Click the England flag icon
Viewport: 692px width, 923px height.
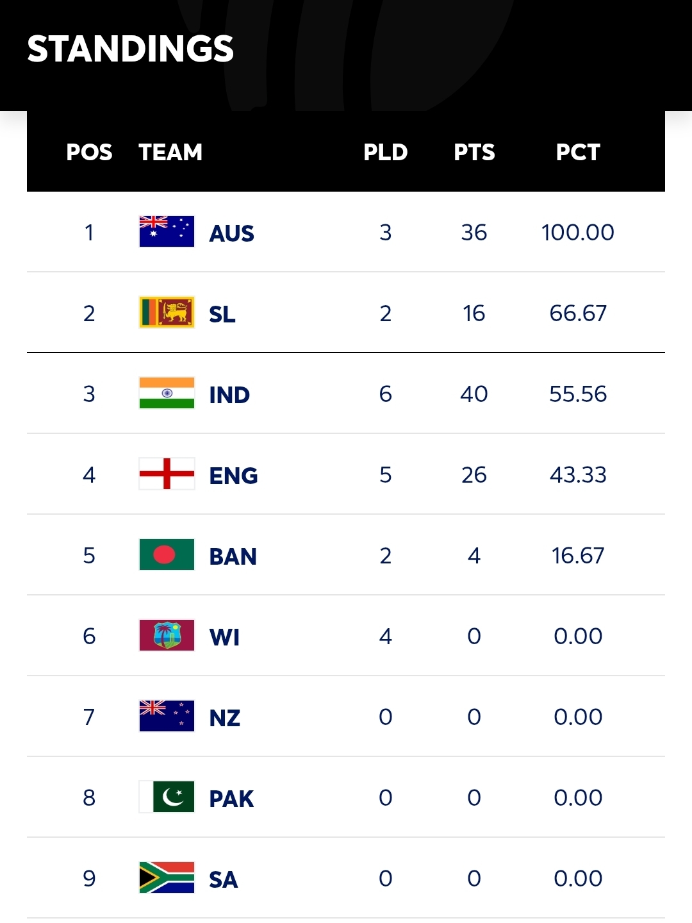(x=167, y=474)
